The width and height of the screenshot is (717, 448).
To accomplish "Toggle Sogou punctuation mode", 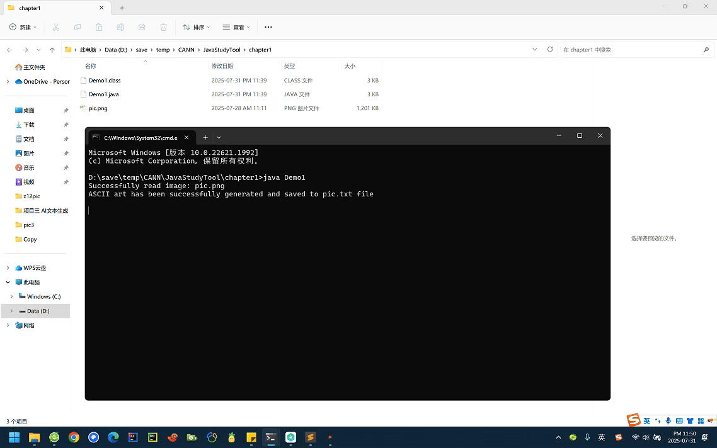I will pyautogui.click(x=658, y=420).
